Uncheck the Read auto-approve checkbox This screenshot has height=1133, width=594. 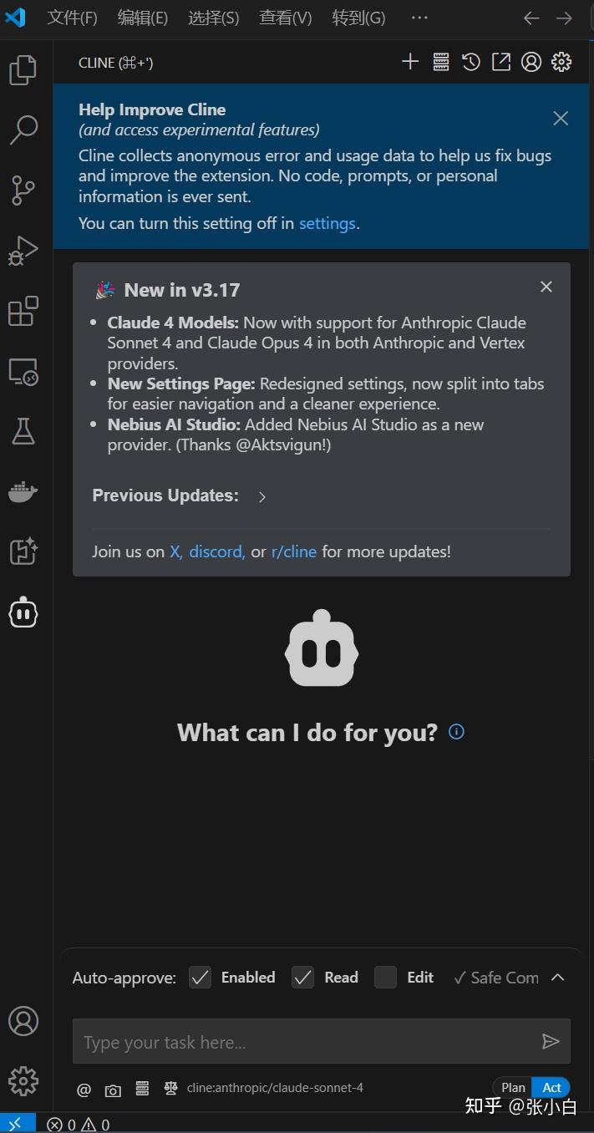tap(302, 978)
